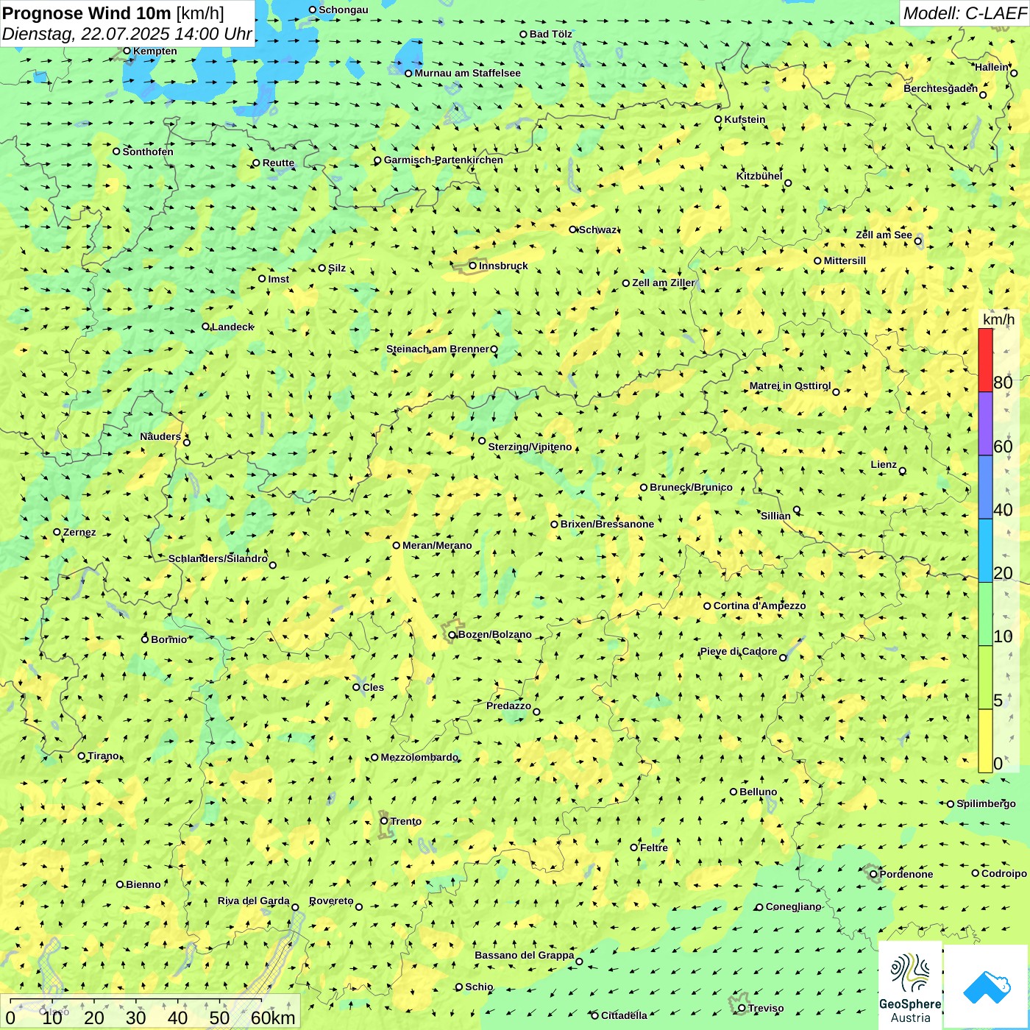Click the 'Landeck' label

pyautogui.click(x=232, y=327)
